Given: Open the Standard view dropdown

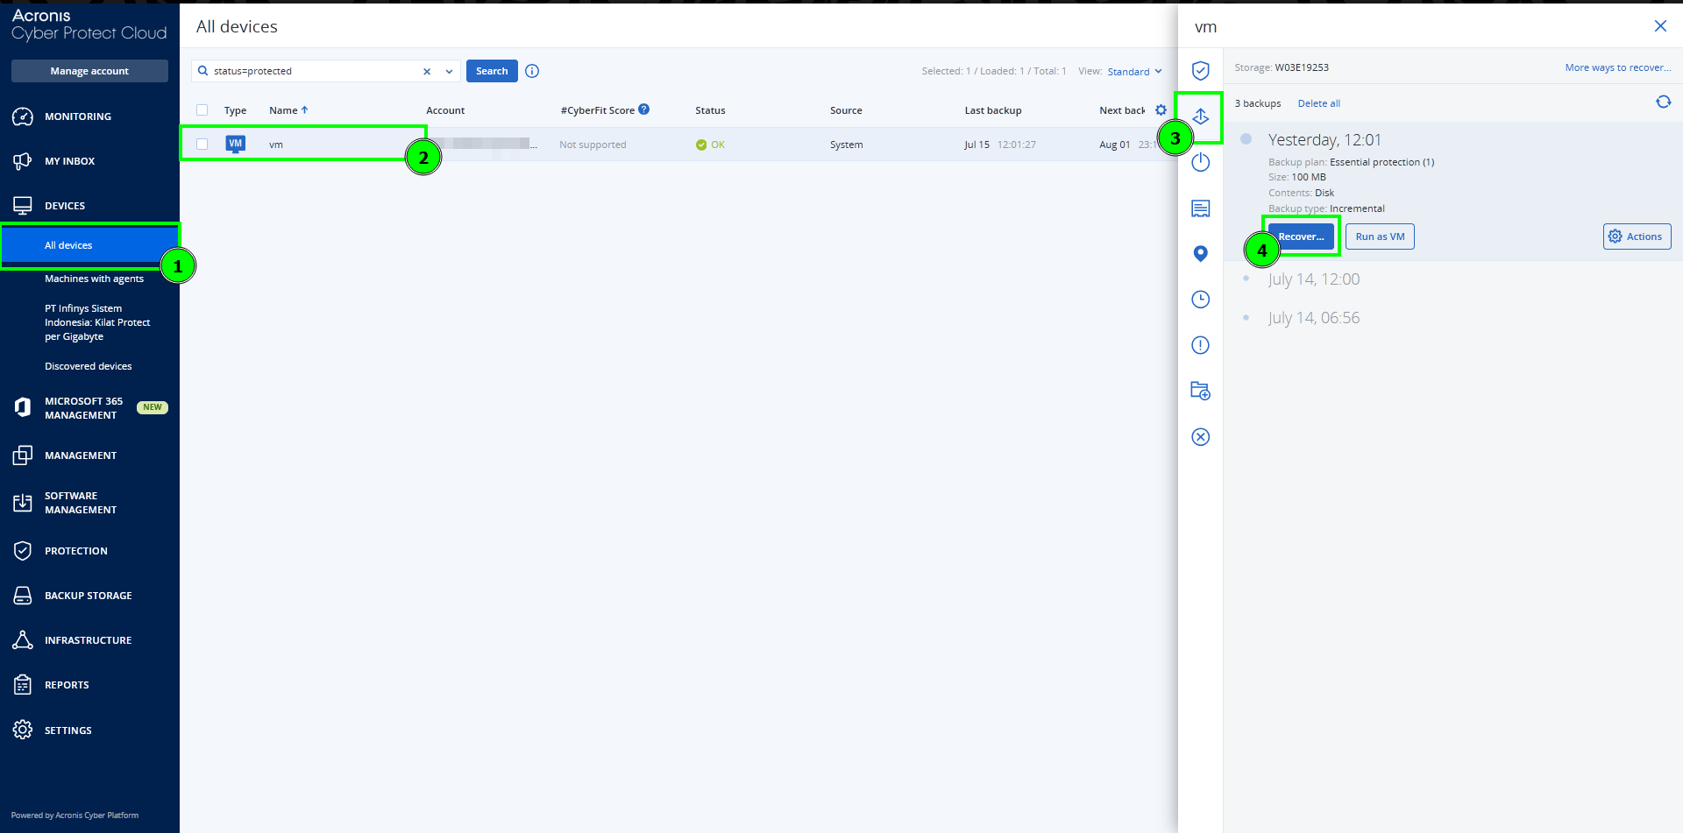Looking at the screenshot, I should (x=1134, y=72).
